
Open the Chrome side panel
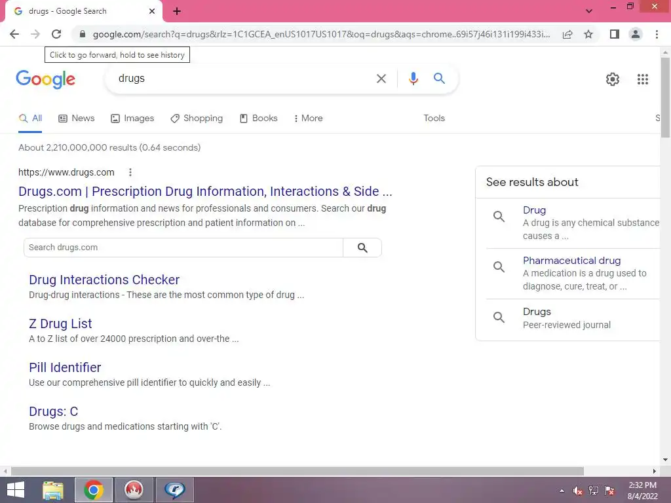point(615,34)
